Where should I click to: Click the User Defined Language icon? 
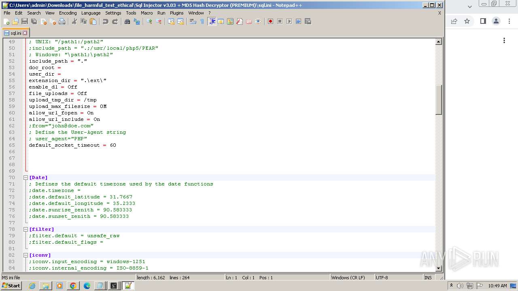221,21
